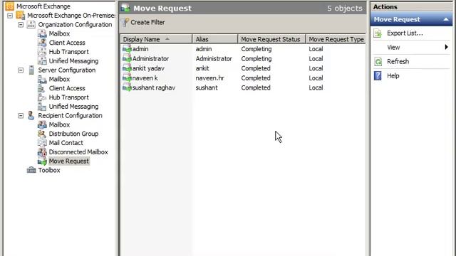Sort by Display Name column

pyautogui.click(x=156, y=39)
